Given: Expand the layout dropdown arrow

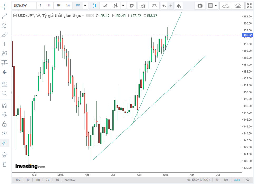Looking at the screenshot, I should click(x=216, y=6).
